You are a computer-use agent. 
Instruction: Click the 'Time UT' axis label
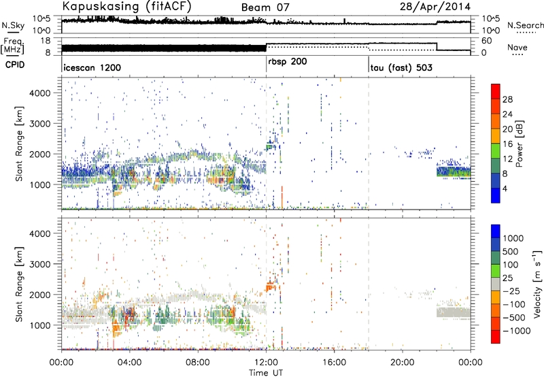click(266, 373)
